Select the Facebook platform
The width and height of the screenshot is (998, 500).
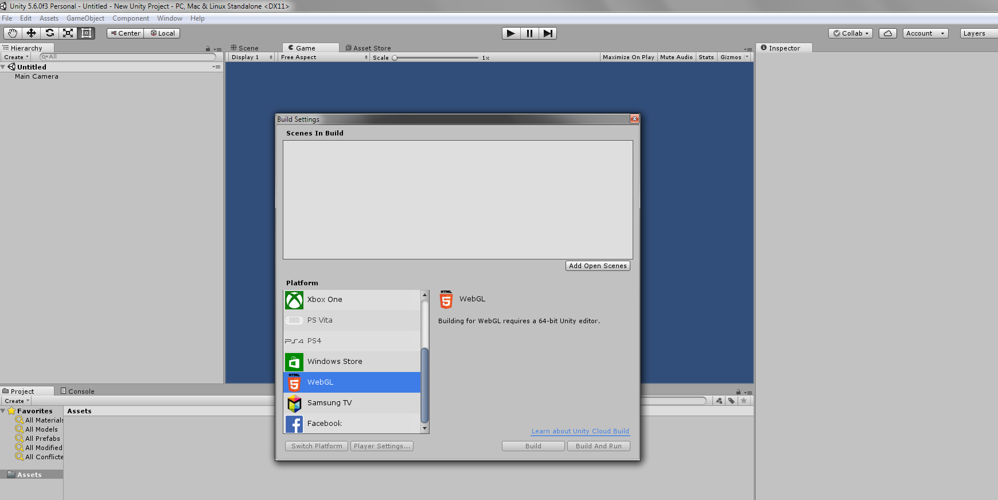click(352, 424)
